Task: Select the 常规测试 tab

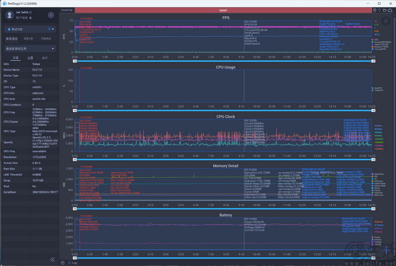Action: point(12,39)
